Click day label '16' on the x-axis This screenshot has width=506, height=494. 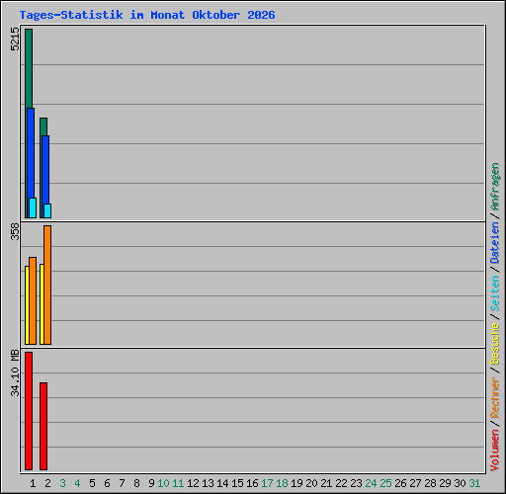[252, 483]
